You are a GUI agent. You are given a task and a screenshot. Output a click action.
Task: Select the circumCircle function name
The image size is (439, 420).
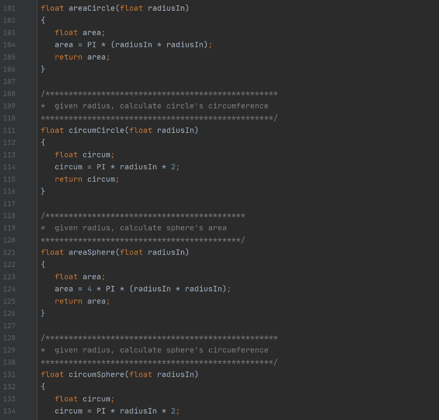pos(98,130)
